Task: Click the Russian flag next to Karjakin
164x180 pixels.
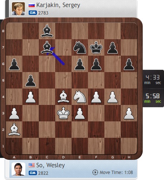Action: pyautogui.click(x=32, y=5)
